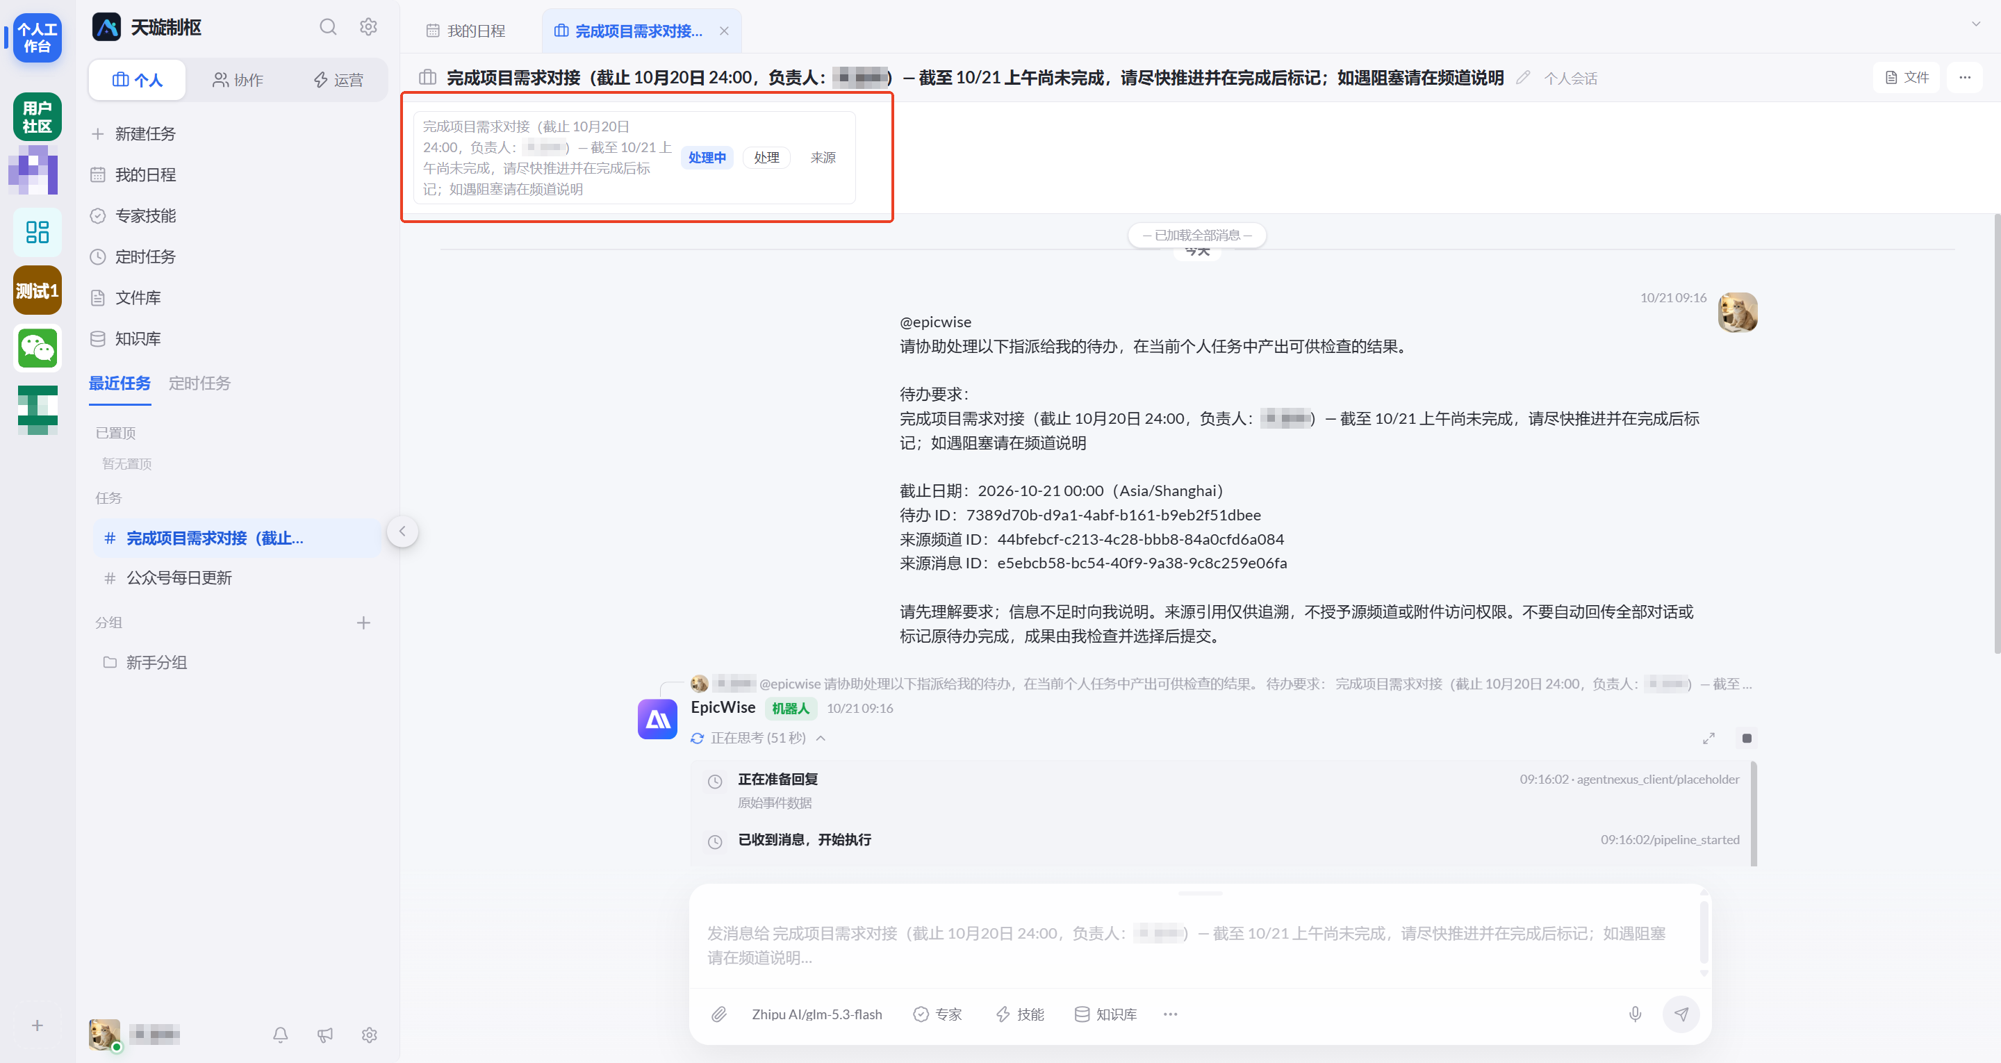Switch to the 我的日程 top tab
Image resolution: width=2001 pixels, height=1063 pixels.
tap(466, 31)
